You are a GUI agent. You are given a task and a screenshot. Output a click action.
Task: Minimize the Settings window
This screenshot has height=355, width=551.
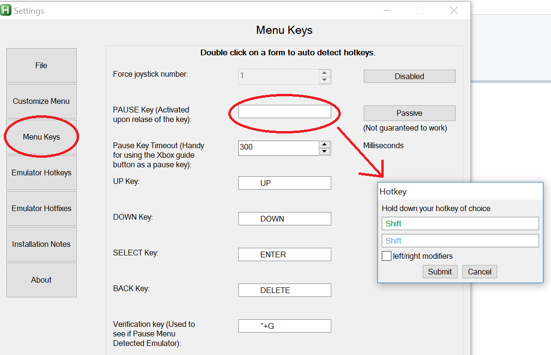point(387,10)
